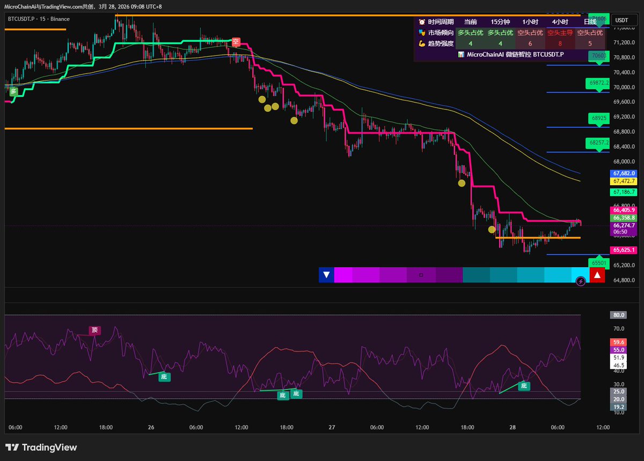This screenshot has height=461, width=644.
Task: Click the 顶 top label on oscillator
Action: click(94, 330)
